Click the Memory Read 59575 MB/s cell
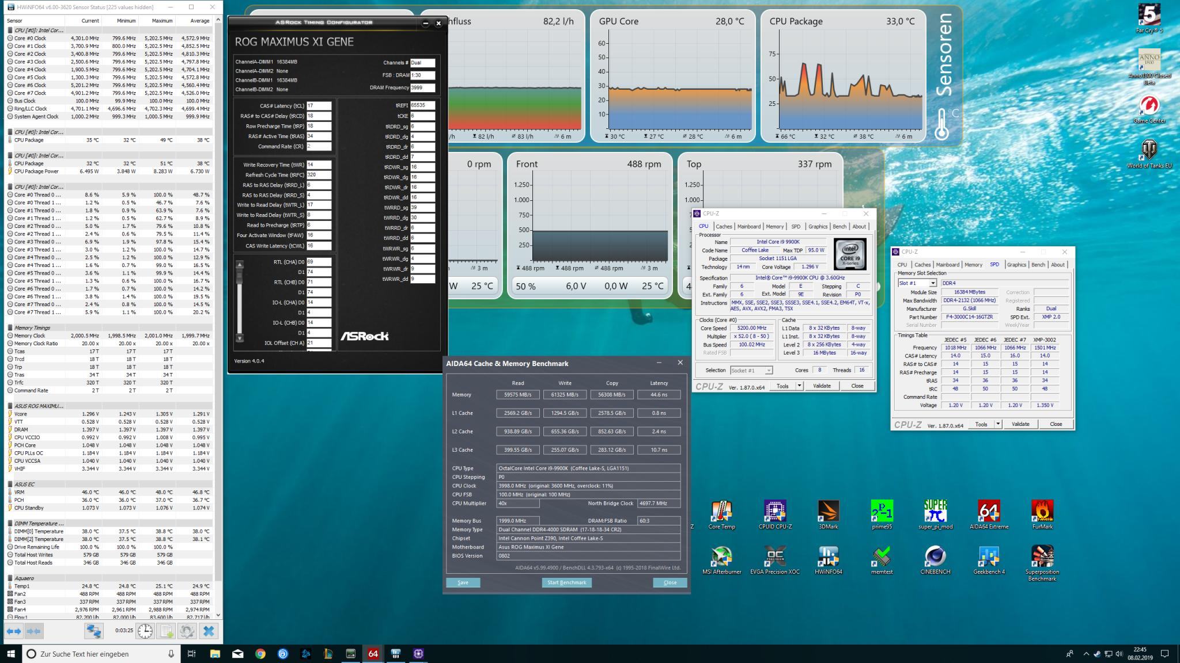Image resolution: width=1180 pixels, height=663 pixels. pos(517,395)
